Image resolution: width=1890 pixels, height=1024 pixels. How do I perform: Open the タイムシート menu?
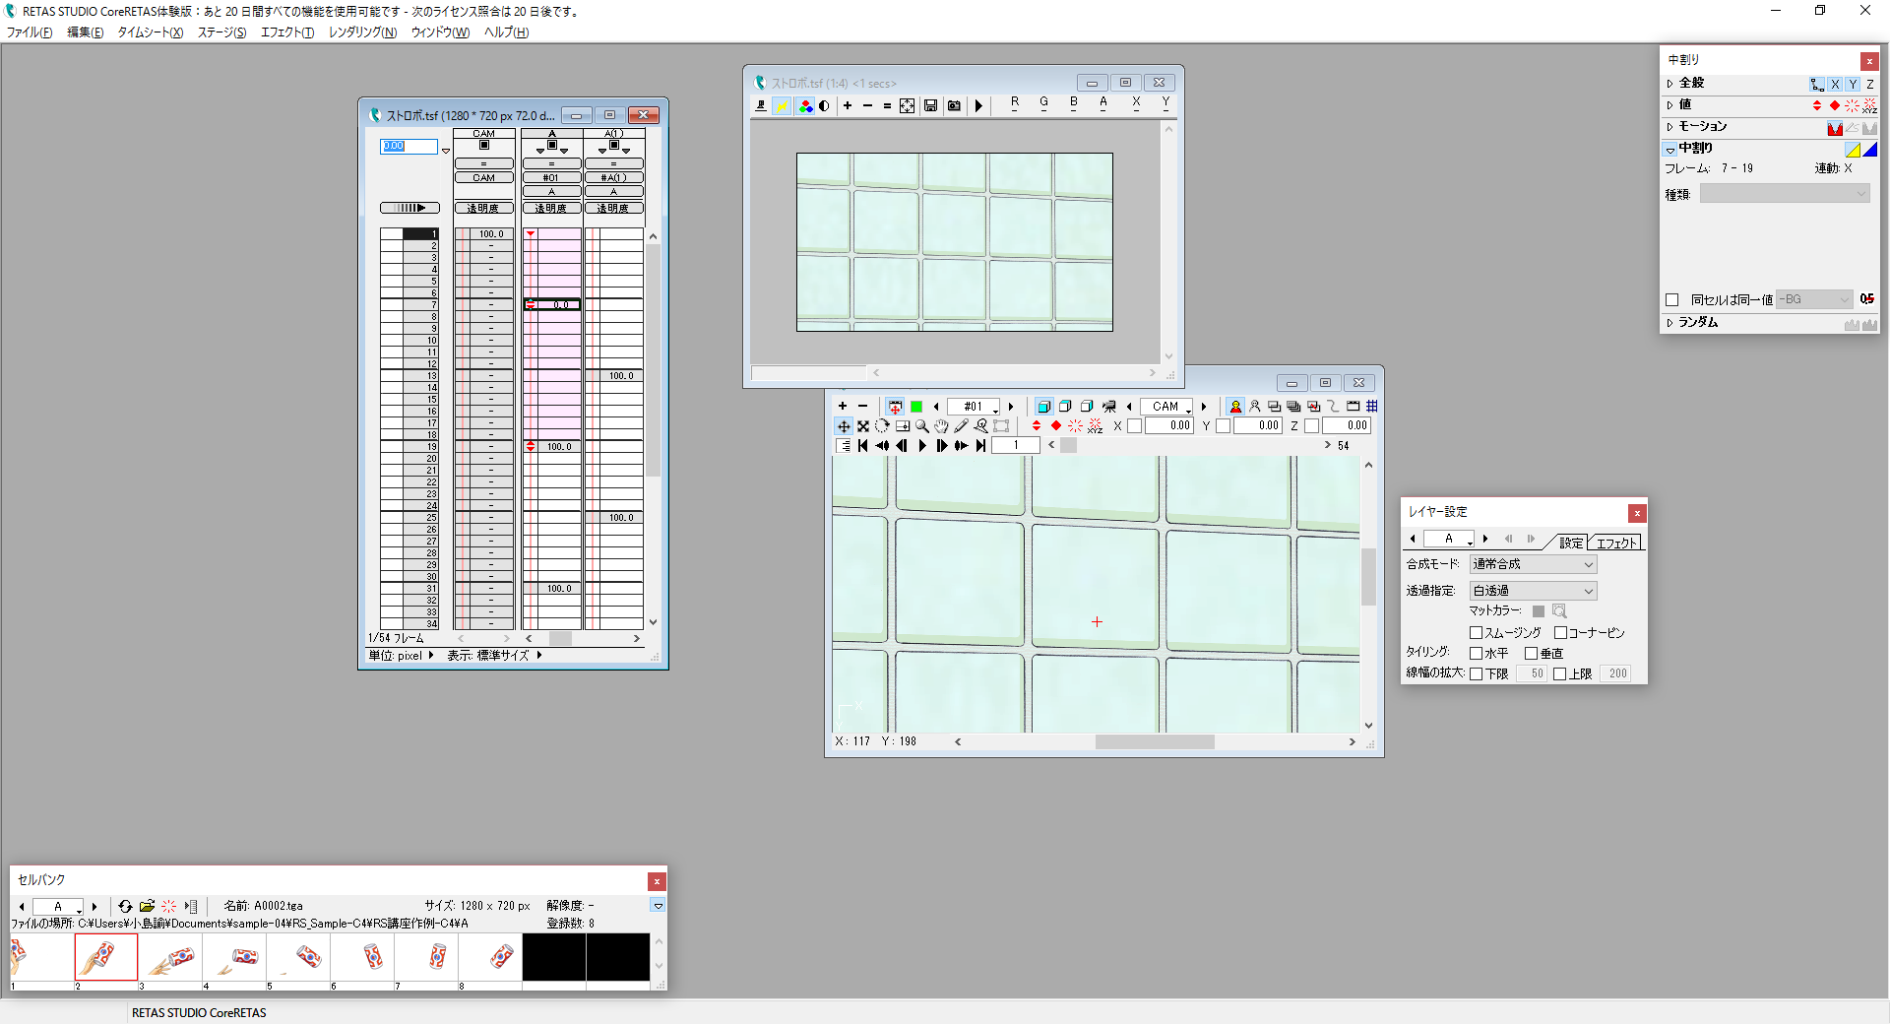coord(150,32)
